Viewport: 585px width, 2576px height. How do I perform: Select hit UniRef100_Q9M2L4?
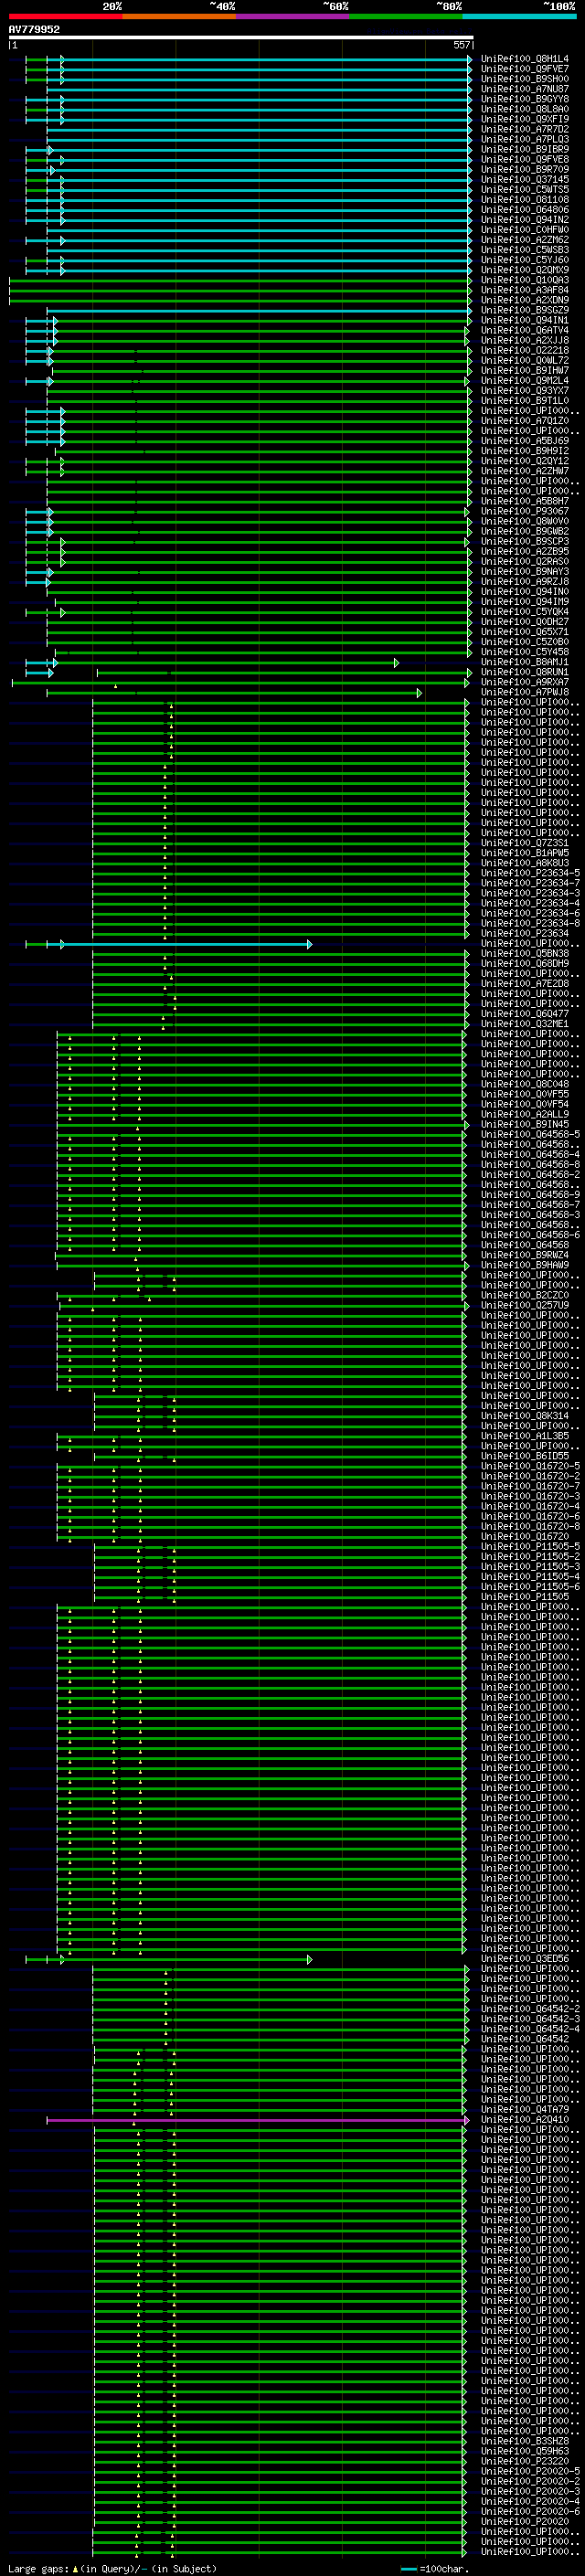click(525, 380)
